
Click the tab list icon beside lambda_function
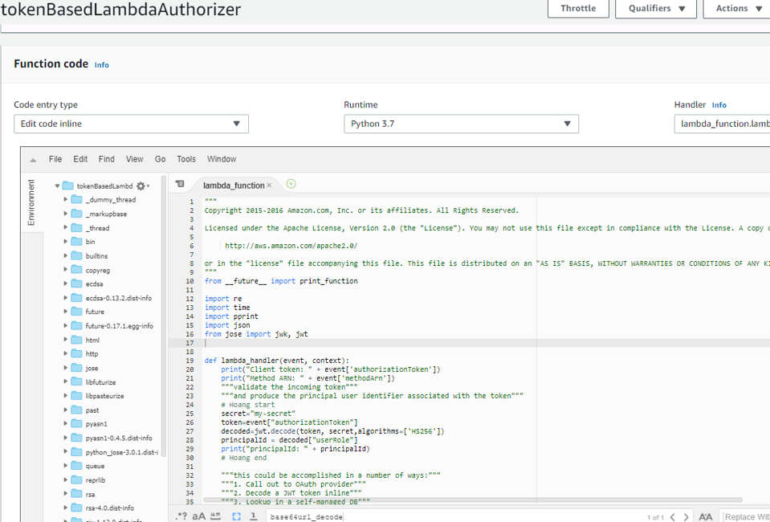coord(180,184)
